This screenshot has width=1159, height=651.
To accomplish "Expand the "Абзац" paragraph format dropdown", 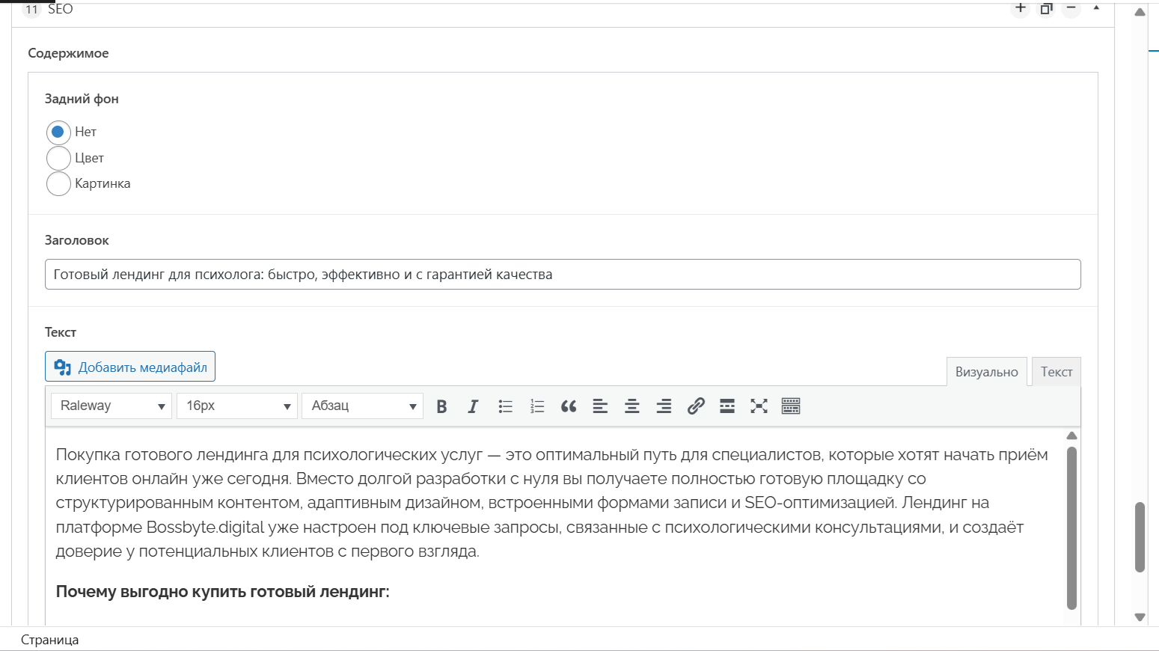I will pyautogui.click(x=363, y=406).
